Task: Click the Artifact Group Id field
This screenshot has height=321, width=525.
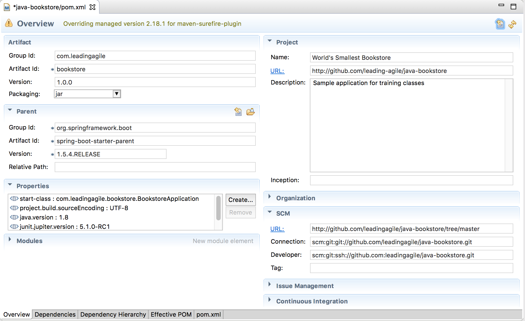Action: (x=155, y=56)
